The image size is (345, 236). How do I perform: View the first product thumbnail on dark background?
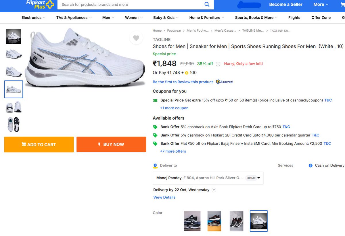(14, 37)
